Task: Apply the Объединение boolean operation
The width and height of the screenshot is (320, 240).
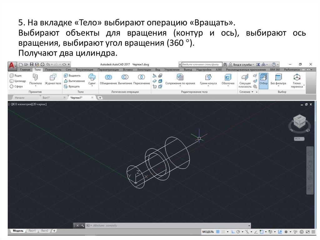Action: [108, 79]
